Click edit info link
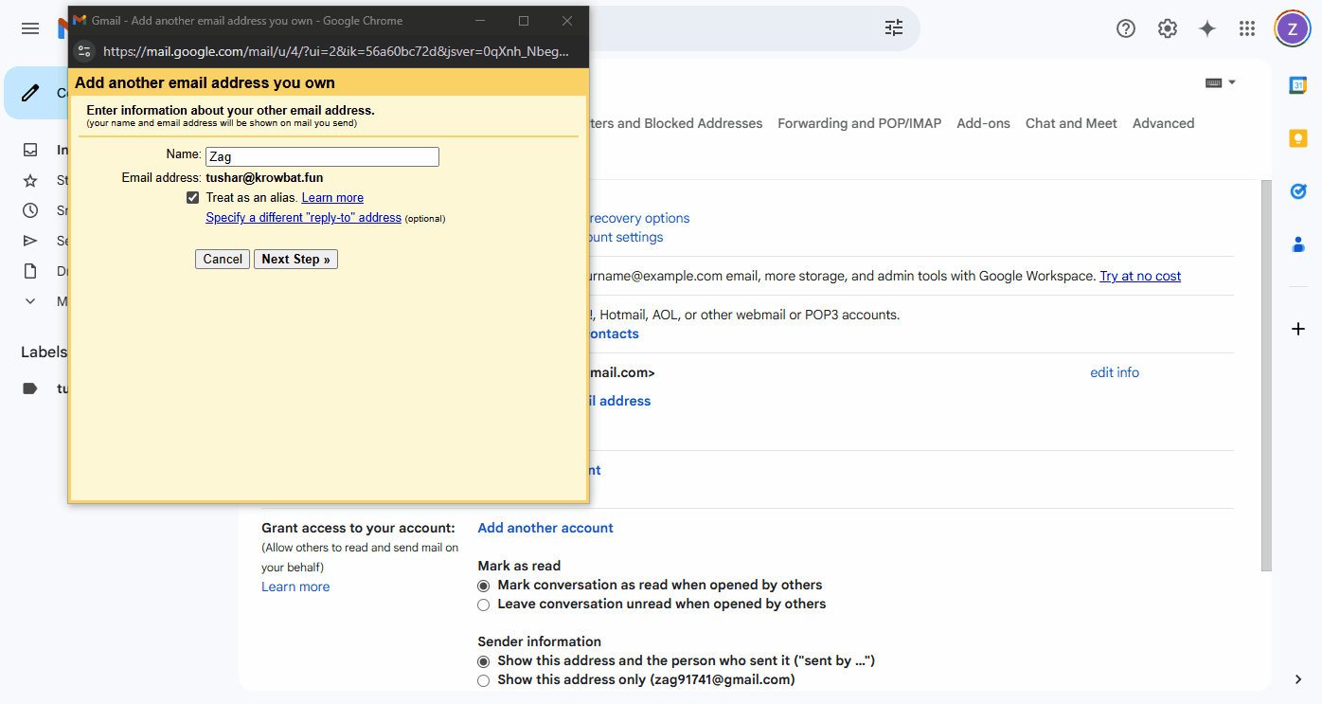 click(1115, 372)
